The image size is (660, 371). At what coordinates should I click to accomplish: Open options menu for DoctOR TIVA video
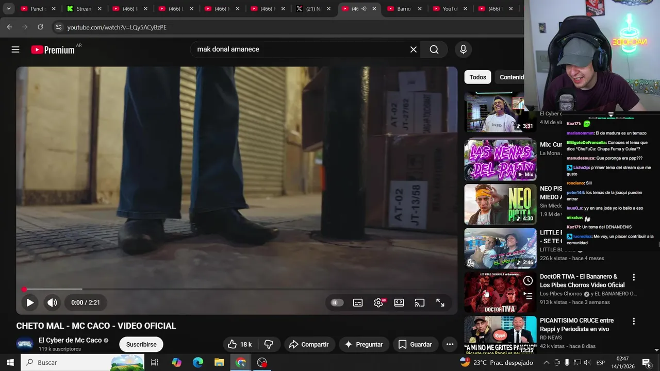click(634, 277)
